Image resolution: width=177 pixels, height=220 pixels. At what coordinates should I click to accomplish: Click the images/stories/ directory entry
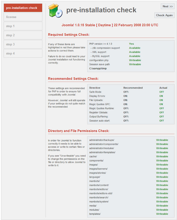coord(98,173)
